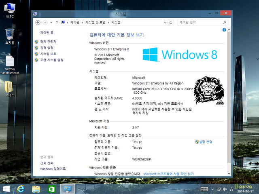Select the 4.00GB memory value

[137, 98]
